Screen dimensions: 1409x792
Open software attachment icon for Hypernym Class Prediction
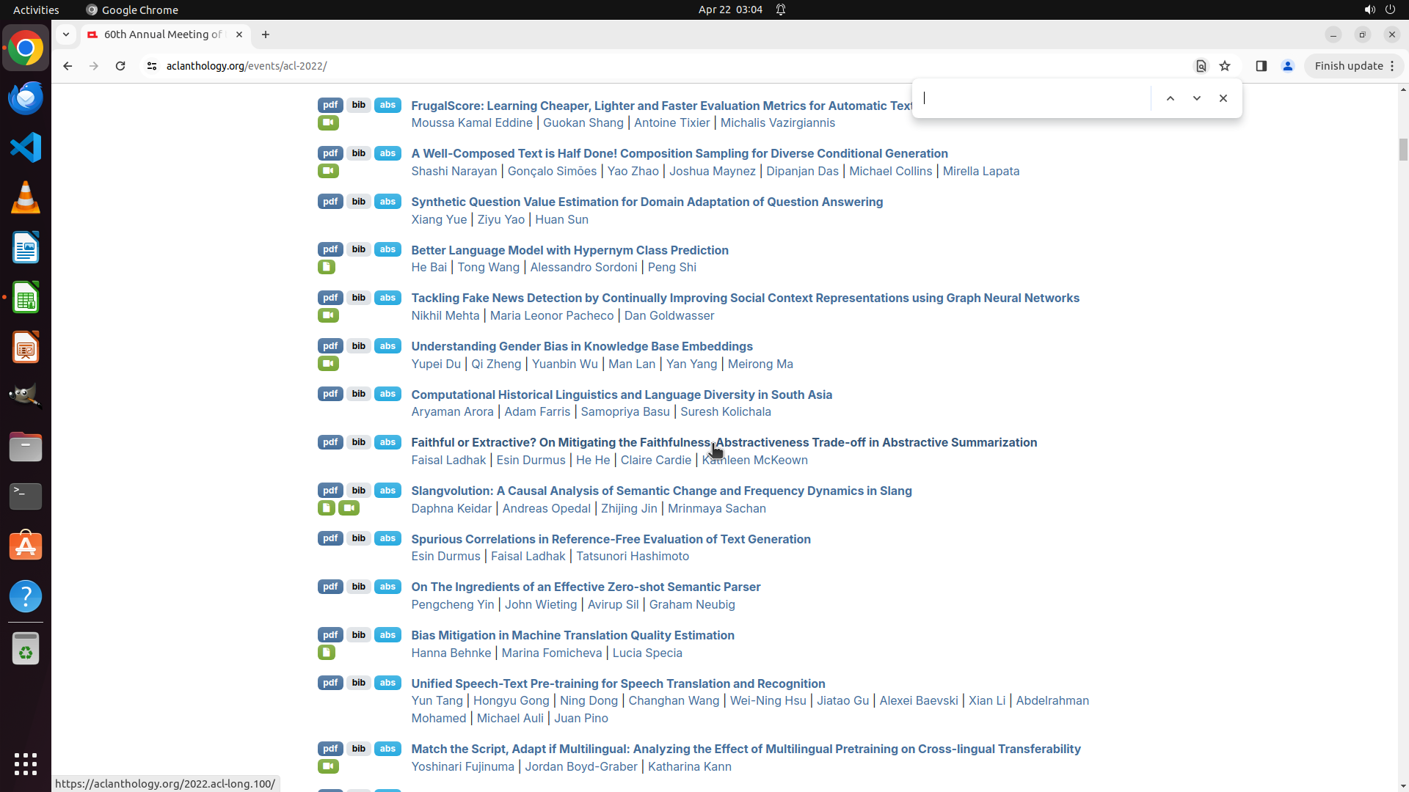tap(327, 268)
